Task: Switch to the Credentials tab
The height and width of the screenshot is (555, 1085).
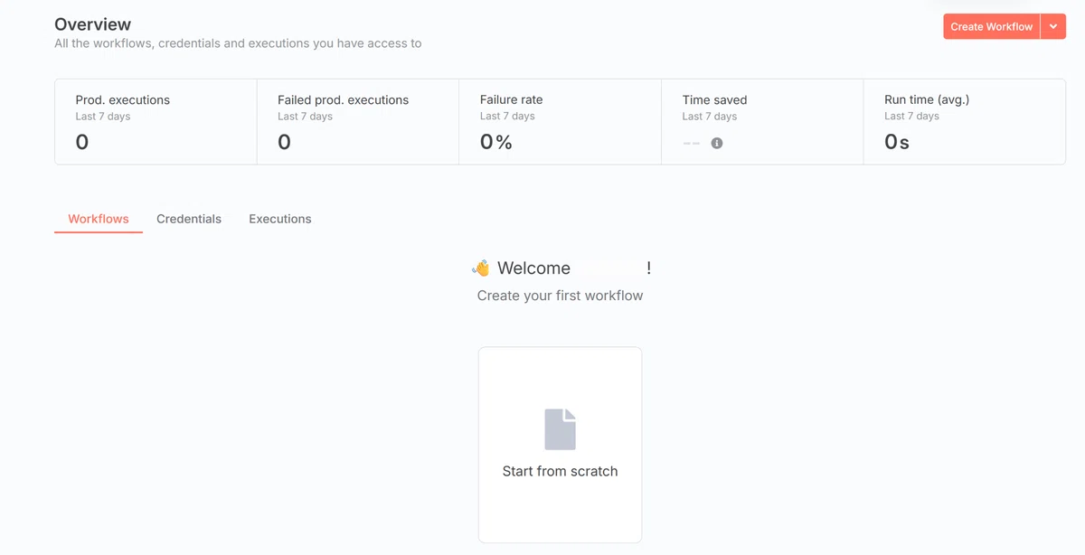Action: [x=189, y=219]
